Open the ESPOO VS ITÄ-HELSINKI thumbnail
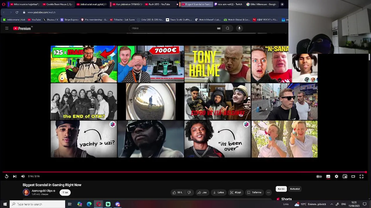This screenshot has width=371, height=208. pos(217,101)
